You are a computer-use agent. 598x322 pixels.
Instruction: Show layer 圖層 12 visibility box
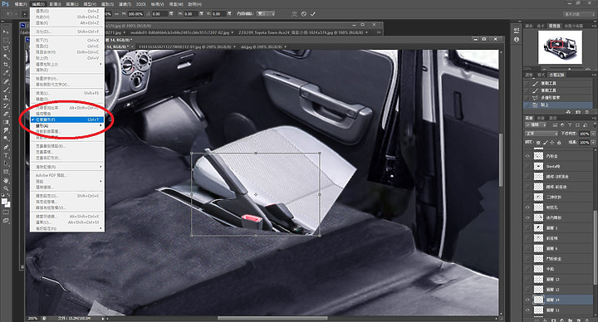528,290
